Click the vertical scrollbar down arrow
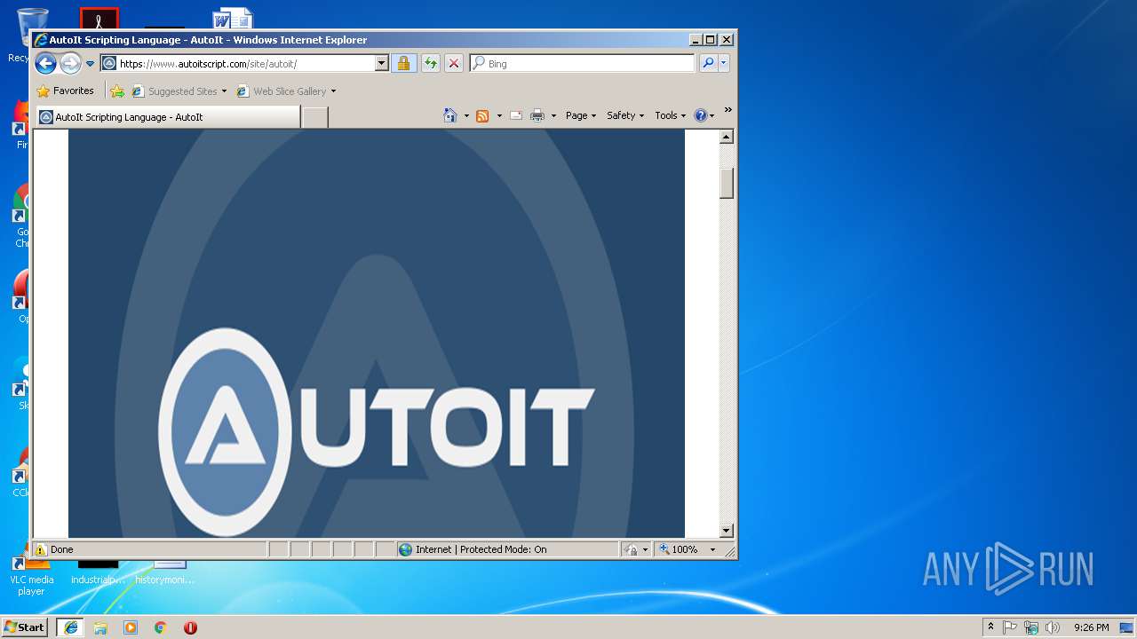1137x639 pixels. click(x=727, y=531)
